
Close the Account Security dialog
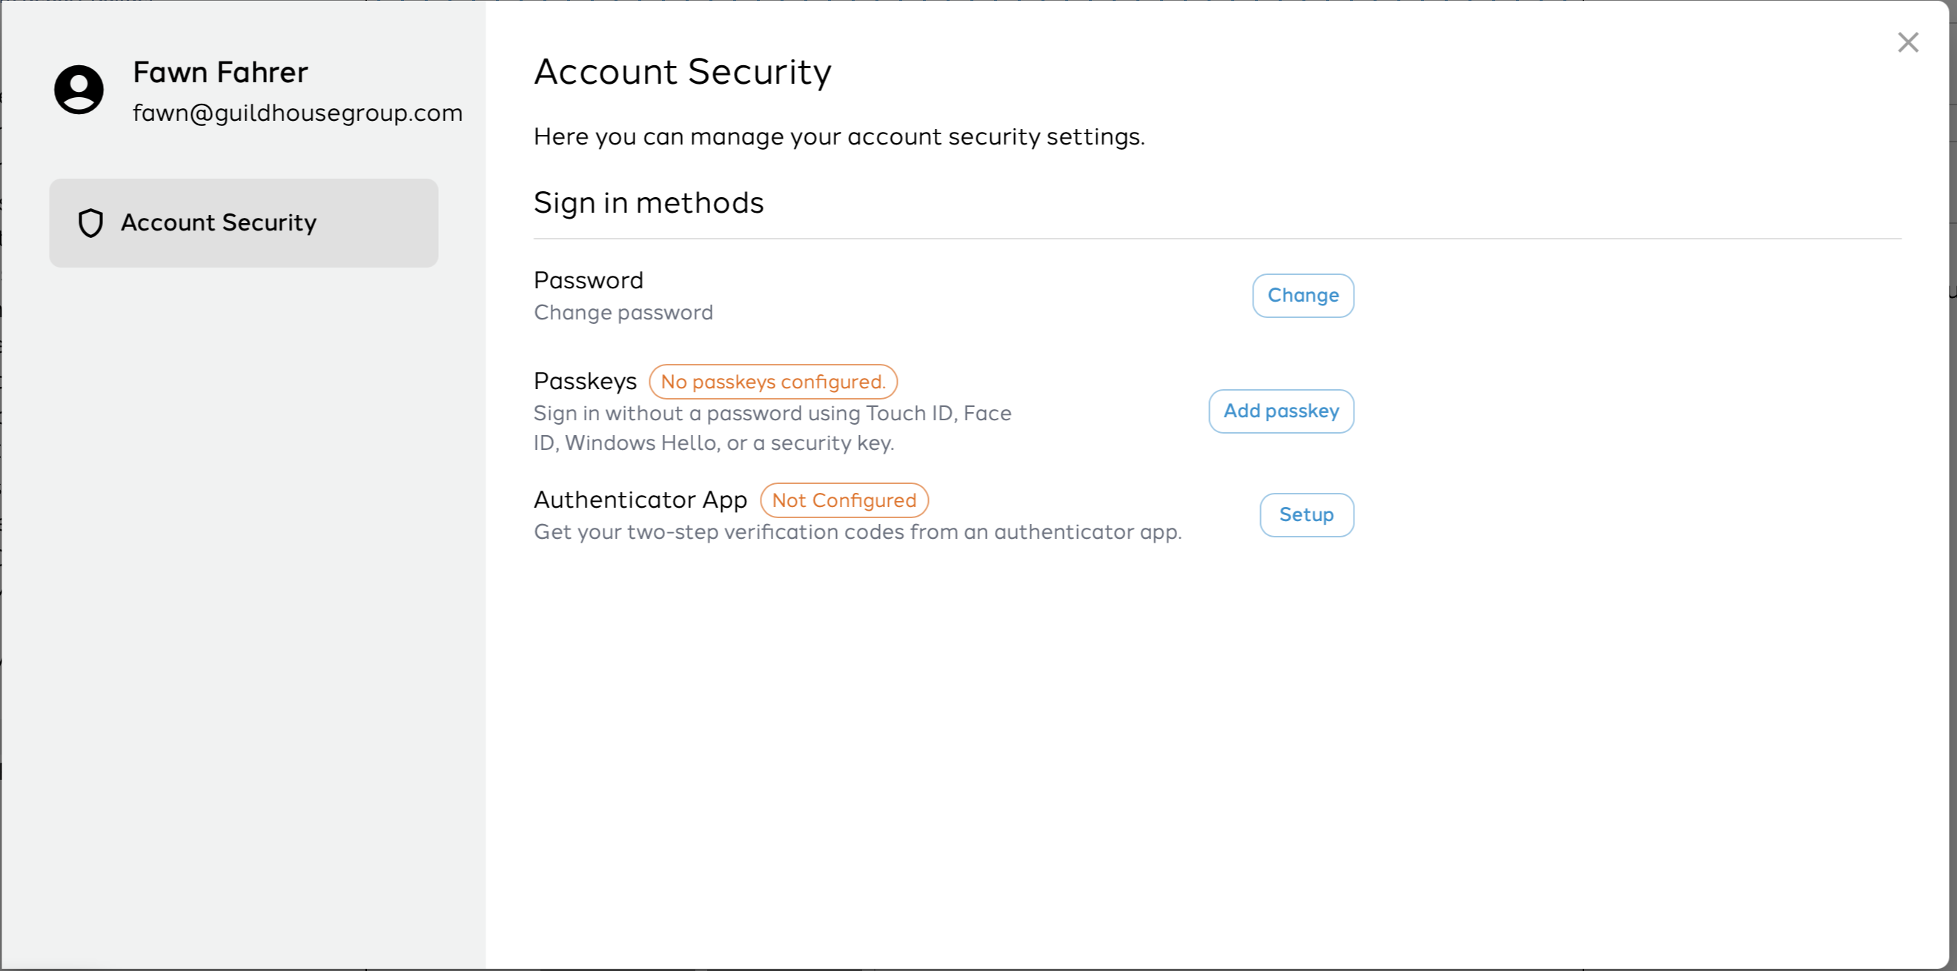pyautogui.click(x=1907, y=42)
